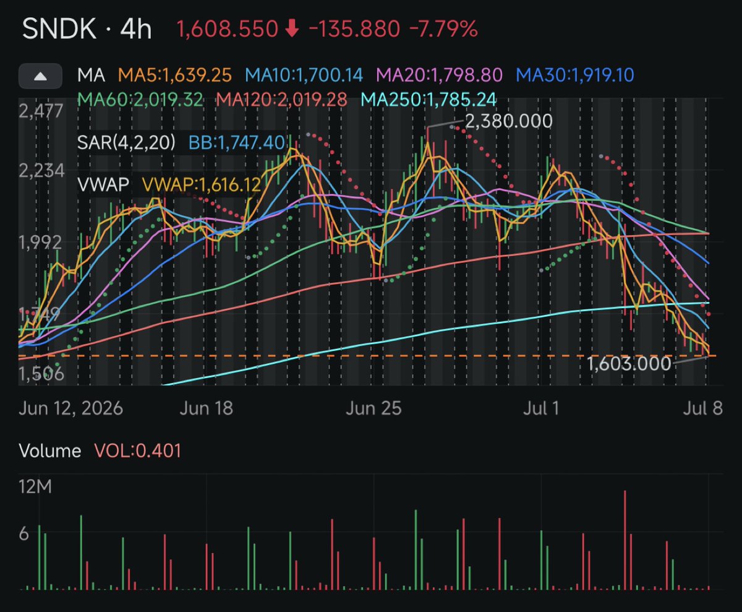This screenshot has width=742, height=612.
Task: Click the 1,603.000 low price marker
Action: (628, 363)
